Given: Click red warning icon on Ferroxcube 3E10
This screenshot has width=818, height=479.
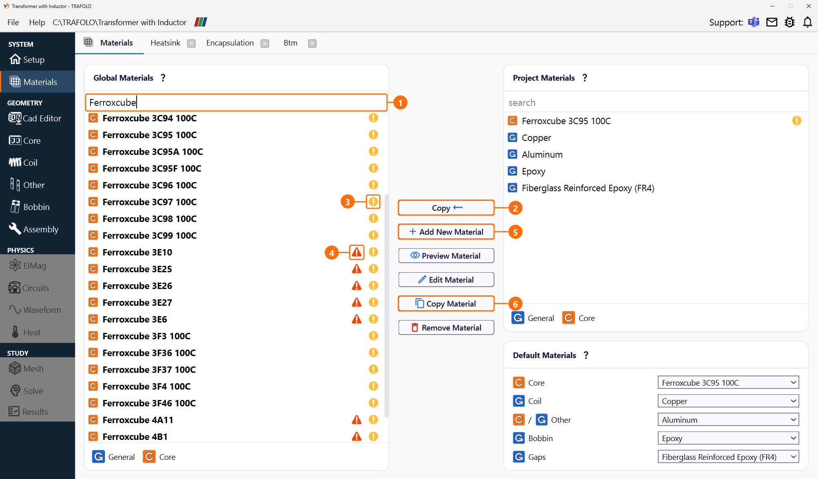Looking at the screenshot, I should pos(357,252).
